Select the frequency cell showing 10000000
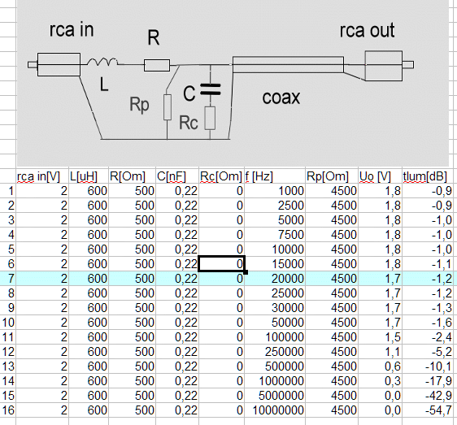This screenshot has height=425, width=457. (x=275, y=410)
